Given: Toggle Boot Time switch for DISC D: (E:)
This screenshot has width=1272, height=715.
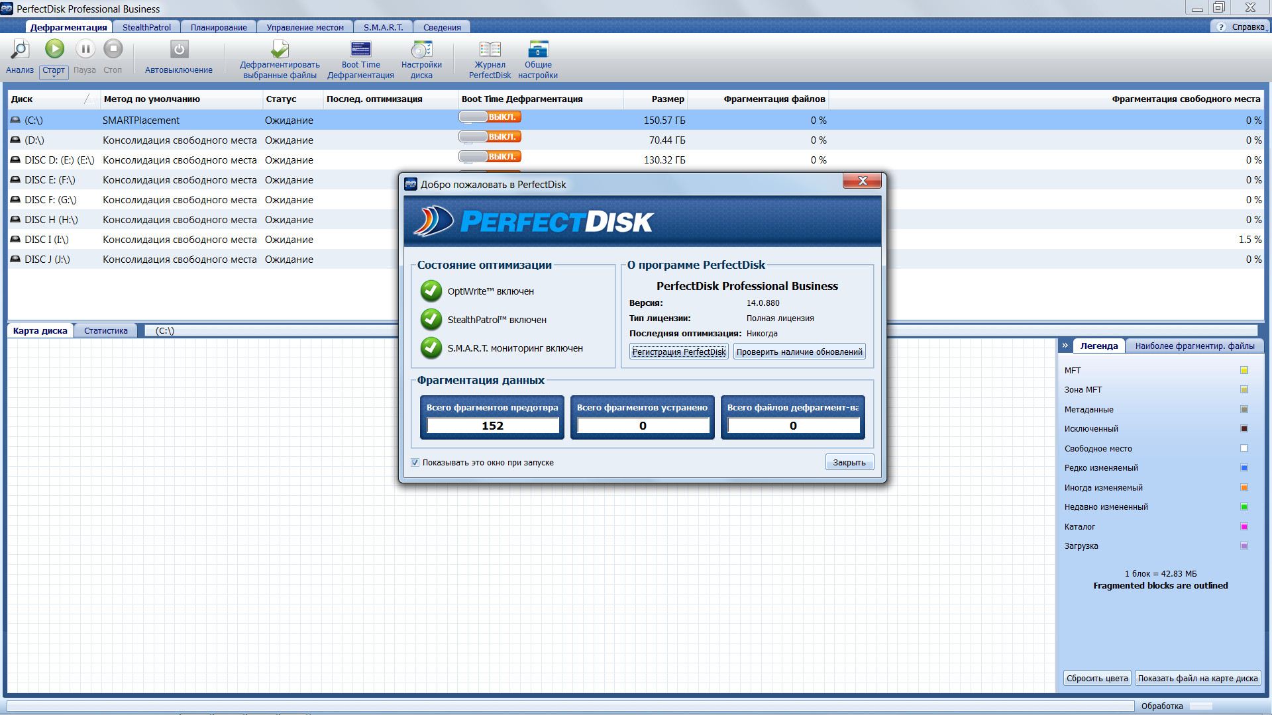Looking at the screenshot, I should pos(490,157).
